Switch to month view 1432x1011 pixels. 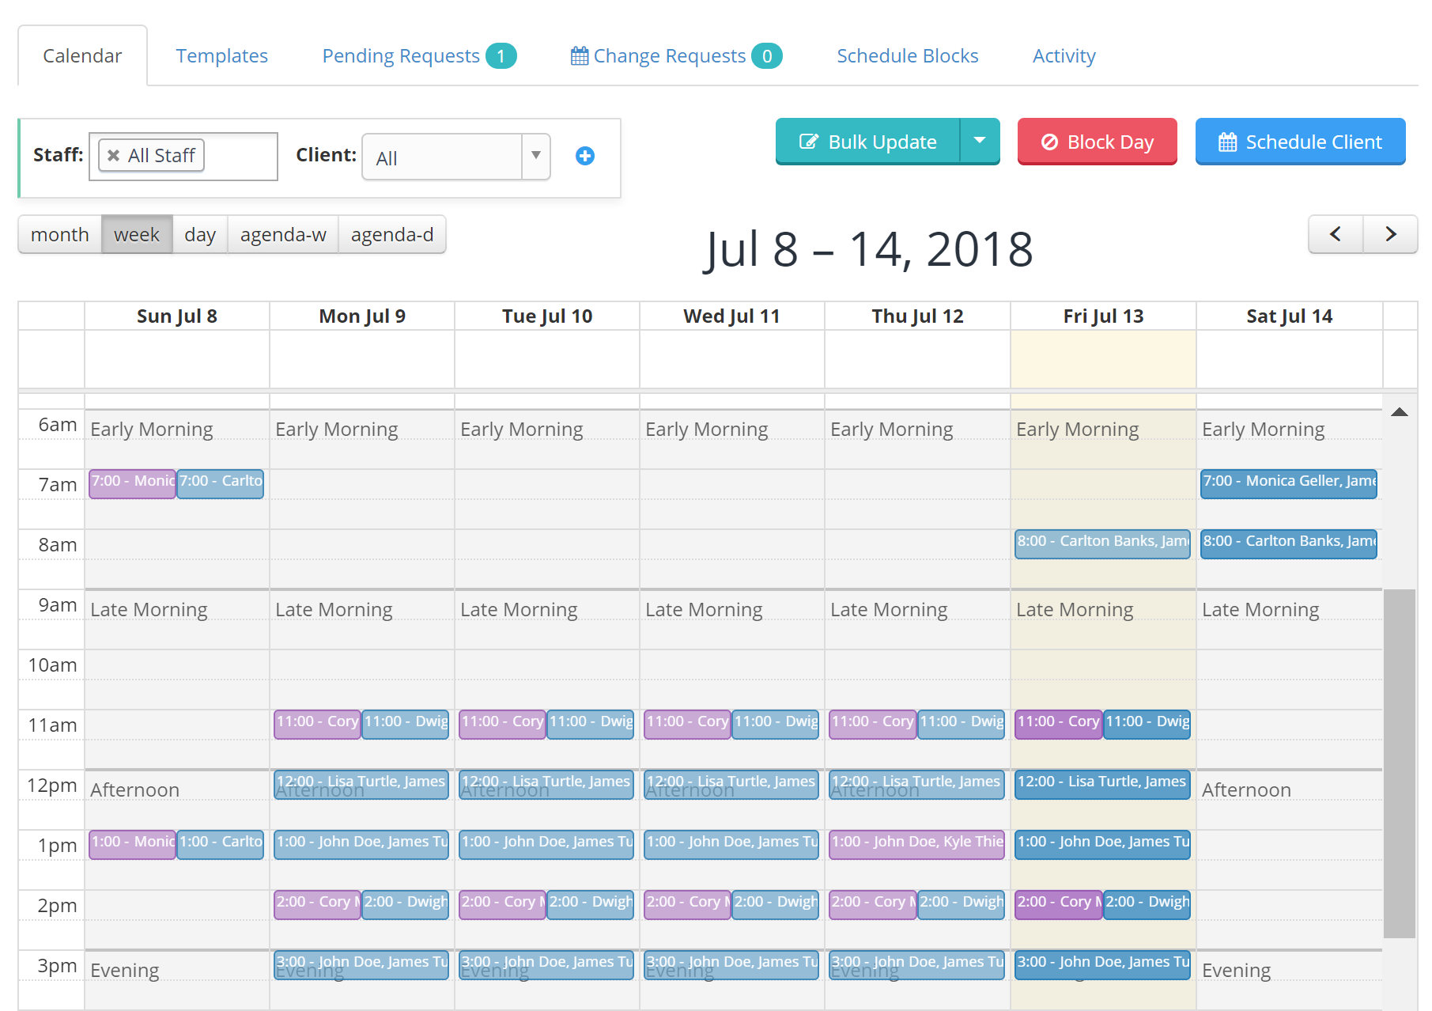point(60,234)
